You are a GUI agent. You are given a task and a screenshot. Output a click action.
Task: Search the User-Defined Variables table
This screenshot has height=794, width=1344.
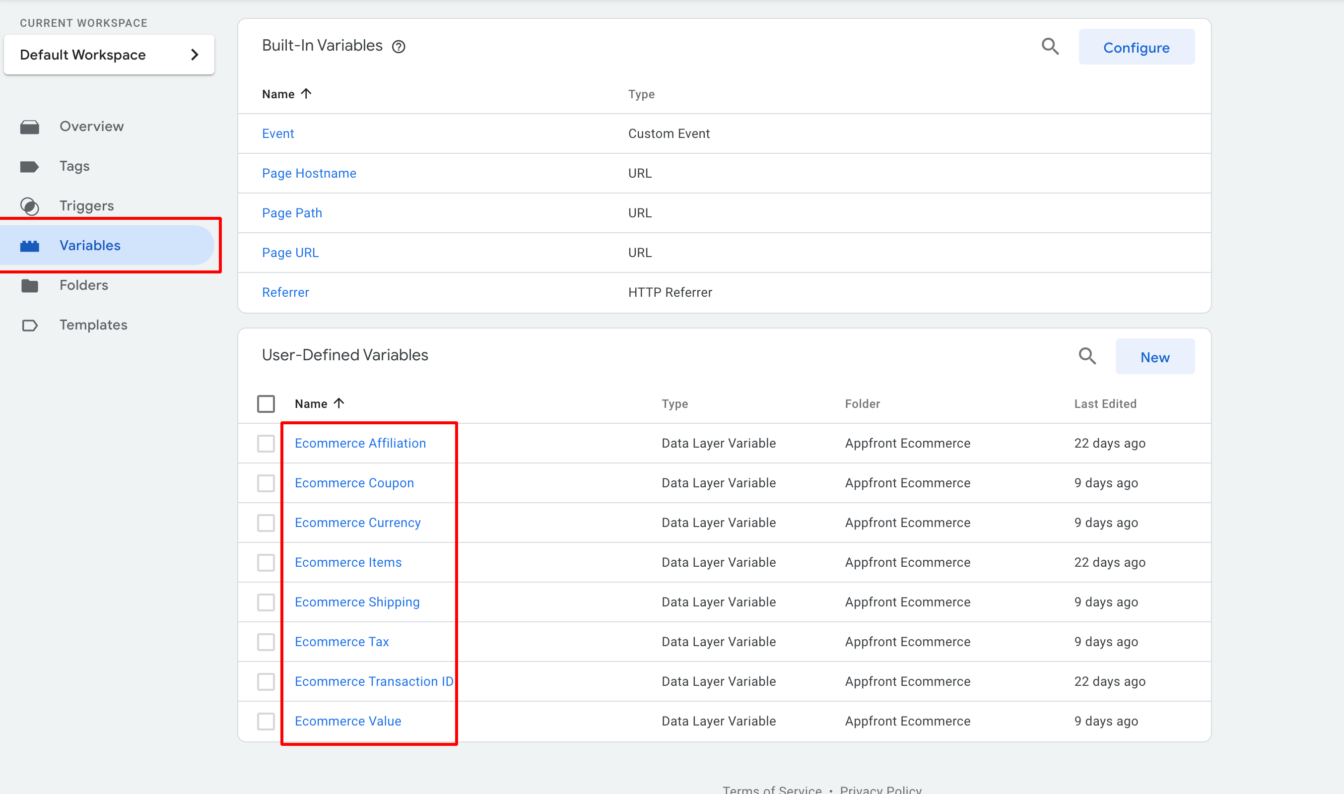(1087, 356)
